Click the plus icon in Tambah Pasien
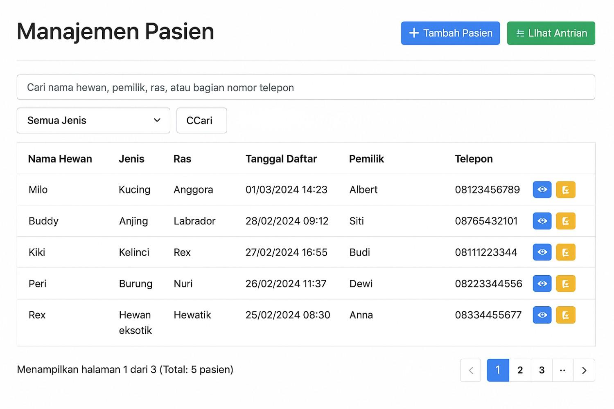Viewport: 614px width, 409px height. click(413, 33)
